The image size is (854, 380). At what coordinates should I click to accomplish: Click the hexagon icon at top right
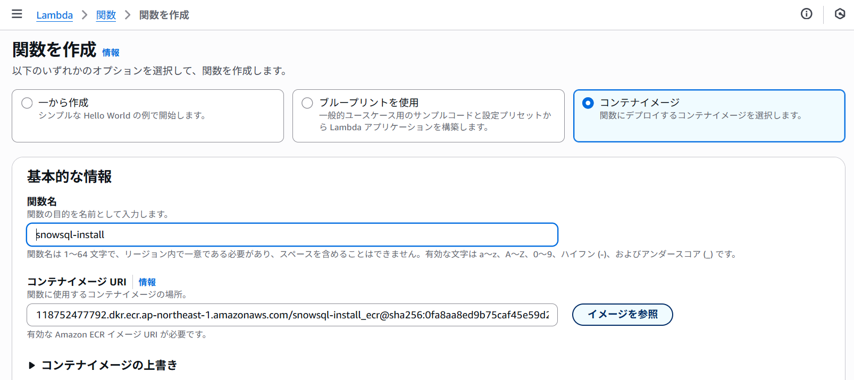pyautogui.click(x=840, y=14)
